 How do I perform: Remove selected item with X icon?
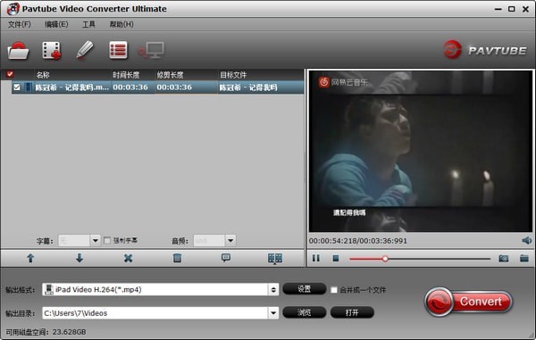coord(128,258)
